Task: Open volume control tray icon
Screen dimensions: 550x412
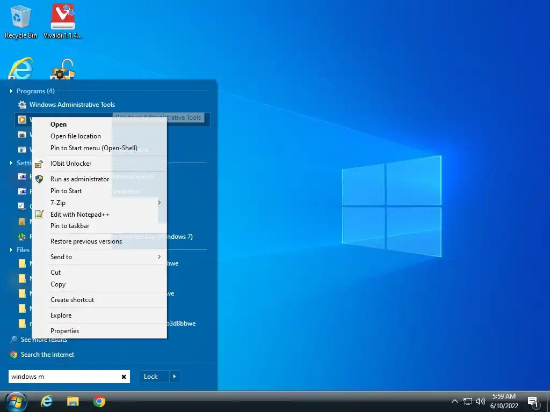Action: [481, 401]
